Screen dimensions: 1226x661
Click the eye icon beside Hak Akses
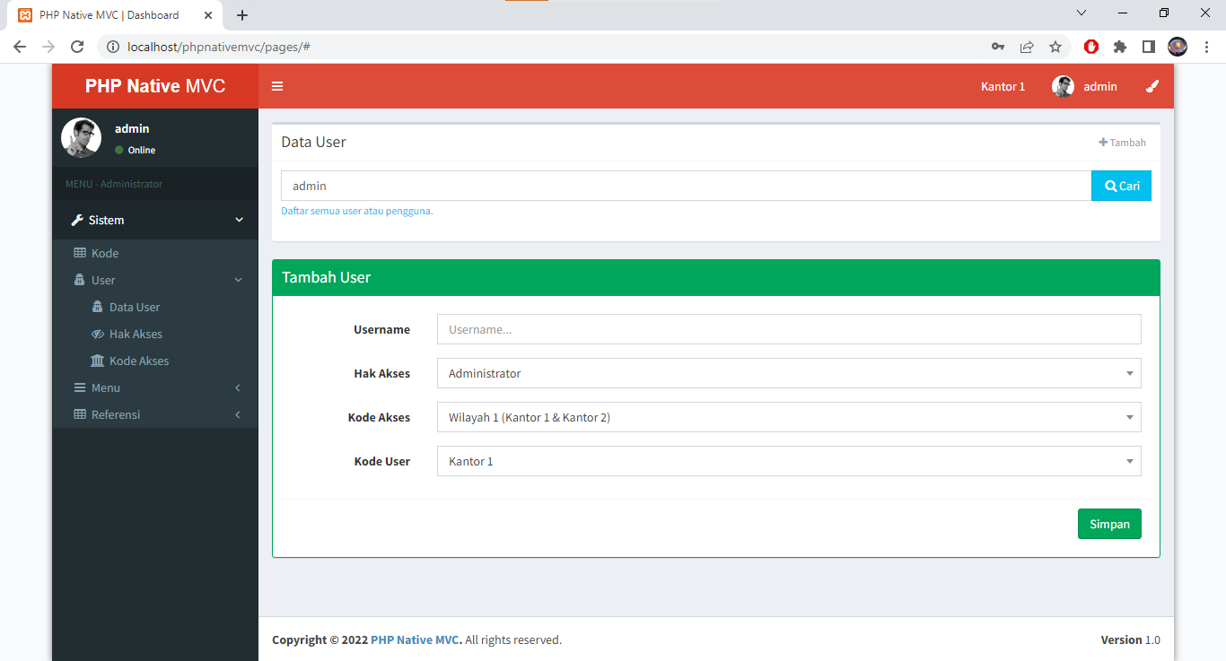98,334
